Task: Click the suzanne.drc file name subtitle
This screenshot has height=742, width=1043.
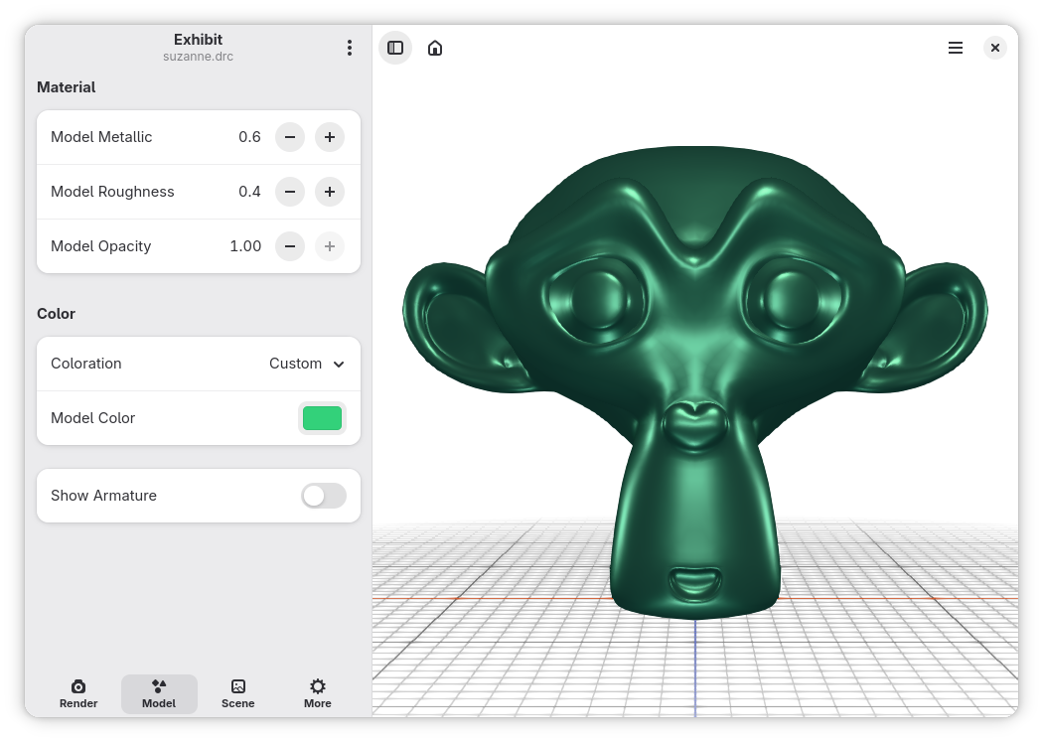Action: 199,57
